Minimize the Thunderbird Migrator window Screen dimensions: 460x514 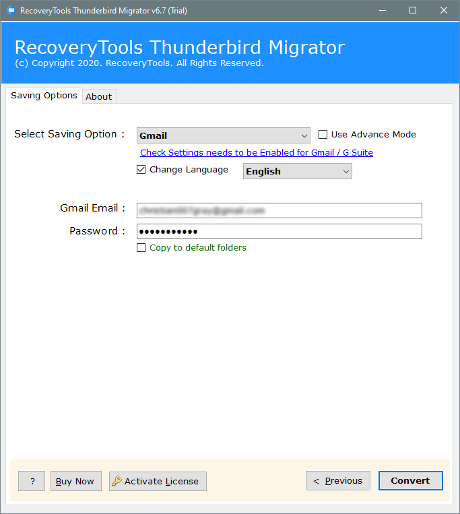tap(383, 11)
